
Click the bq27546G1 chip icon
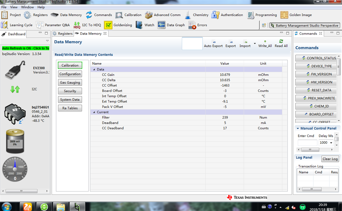pyautogui.click(x=14, y=114)
